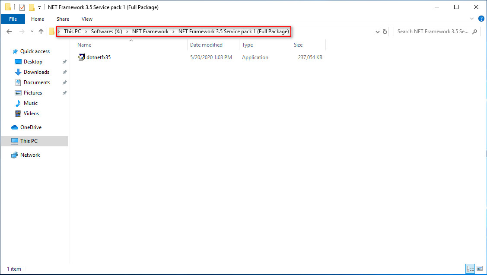Open Explorer help question mark
The image size is (487, 275).
[481, 19]
